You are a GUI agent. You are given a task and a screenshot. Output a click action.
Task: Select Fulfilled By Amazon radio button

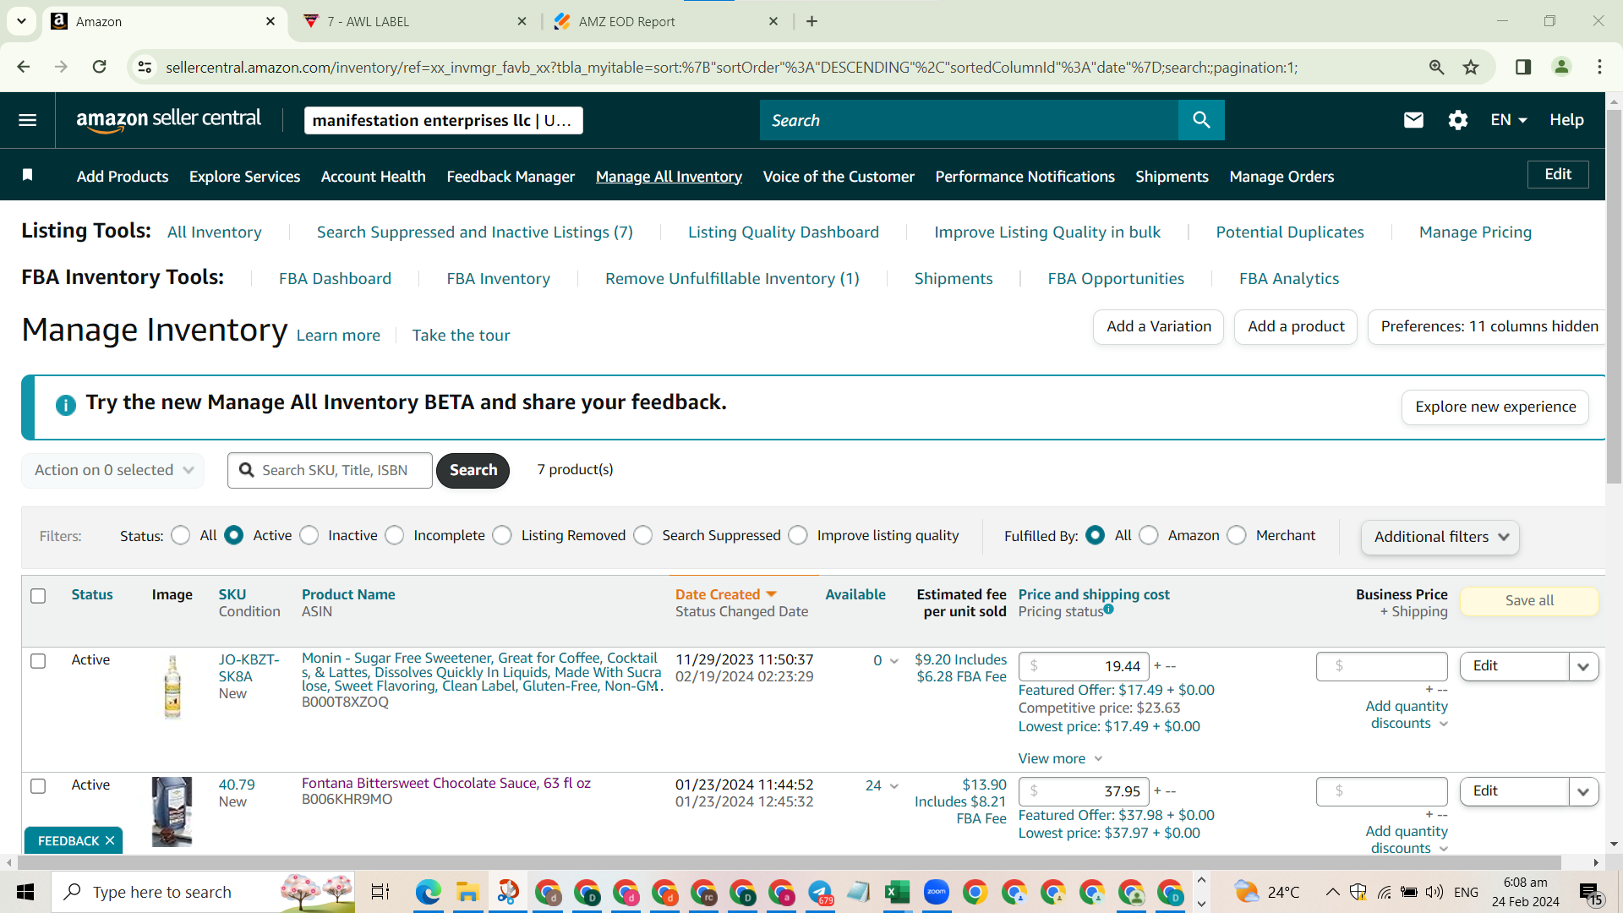[1149, 535]
